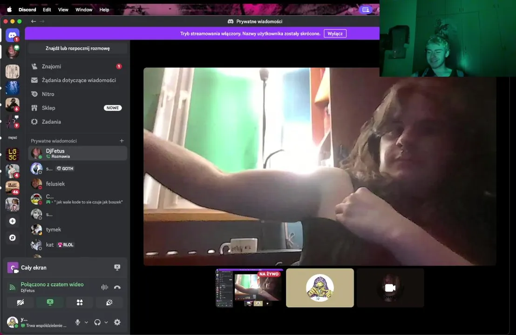Stop streaming via Cały ekran screen icon

click(117, 267)
